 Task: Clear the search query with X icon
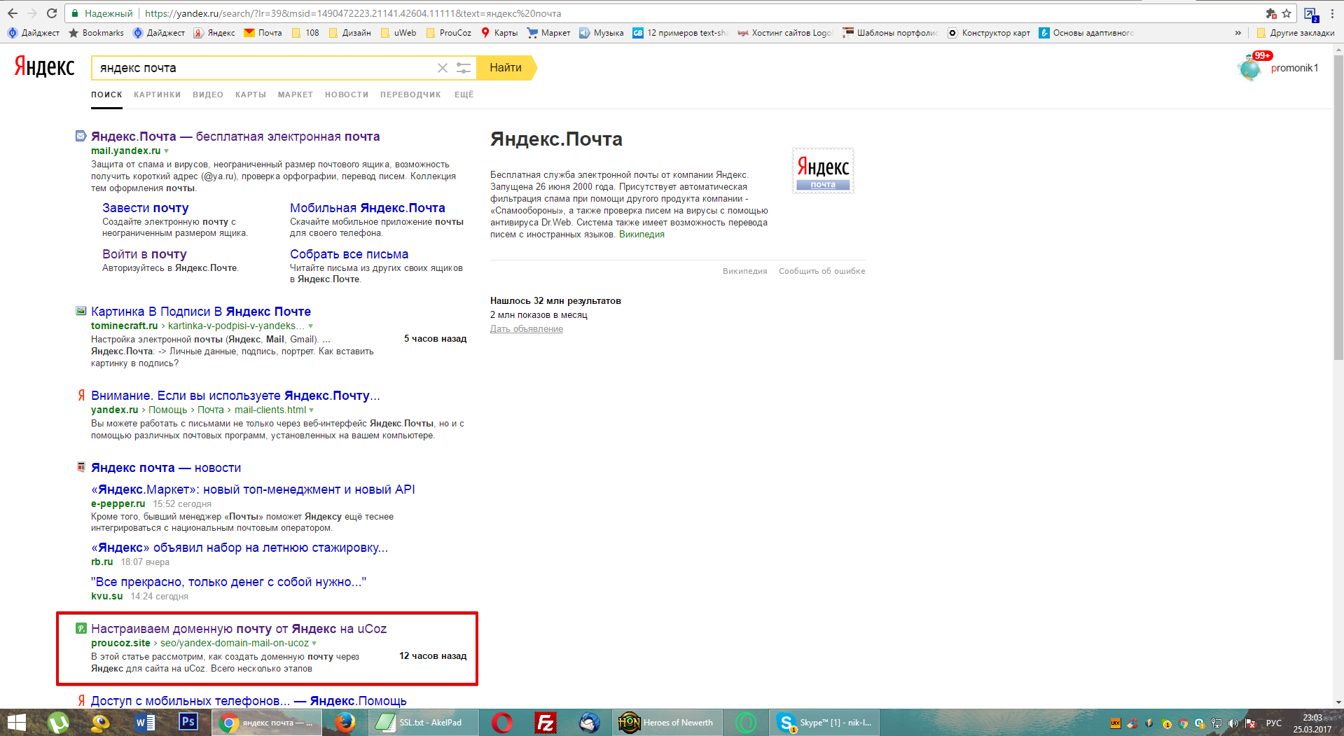click(x=443, y=68)
